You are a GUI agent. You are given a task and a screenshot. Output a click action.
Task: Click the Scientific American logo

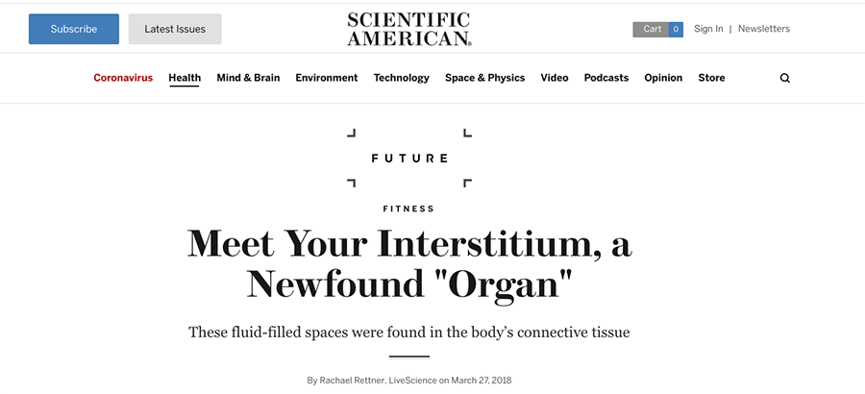coord(409,29)
